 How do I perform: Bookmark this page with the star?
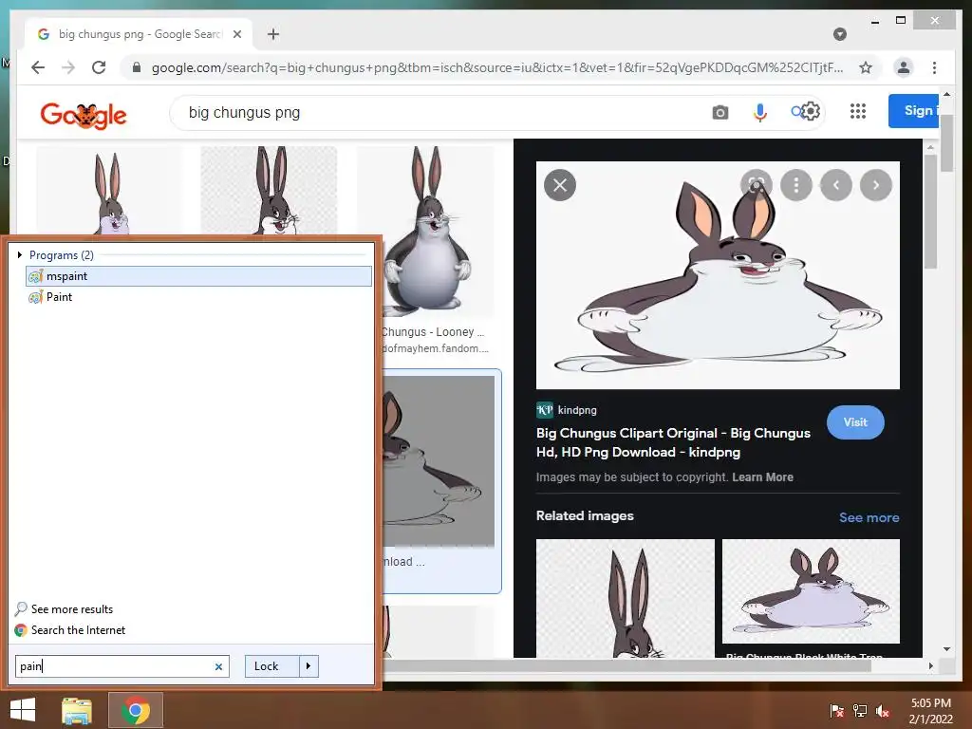pos(866,67)
